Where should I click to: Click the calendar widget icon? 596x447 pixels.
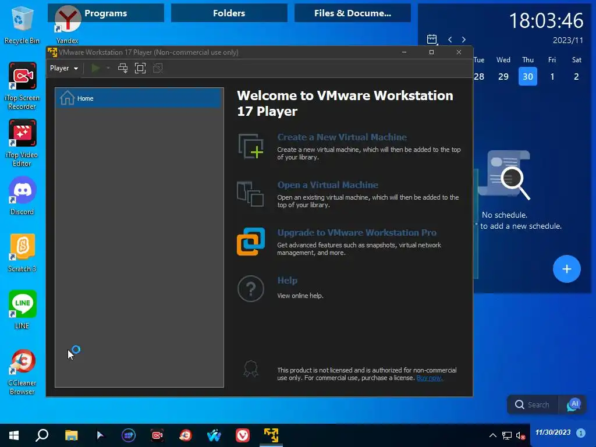432,39
